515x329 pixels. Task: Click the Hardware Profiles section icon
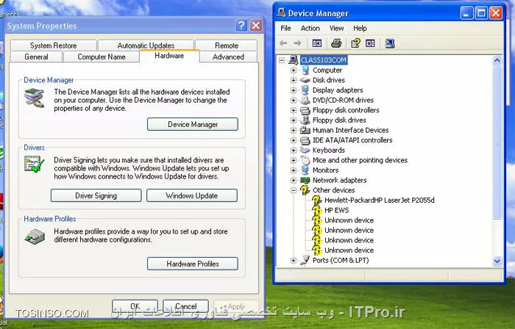(x=35, y=236)
